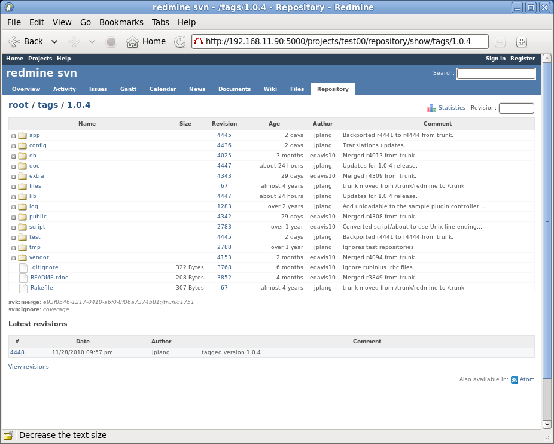Click the scrollbar up arrow
Viewport: 554px width, 444px height.
547,58
